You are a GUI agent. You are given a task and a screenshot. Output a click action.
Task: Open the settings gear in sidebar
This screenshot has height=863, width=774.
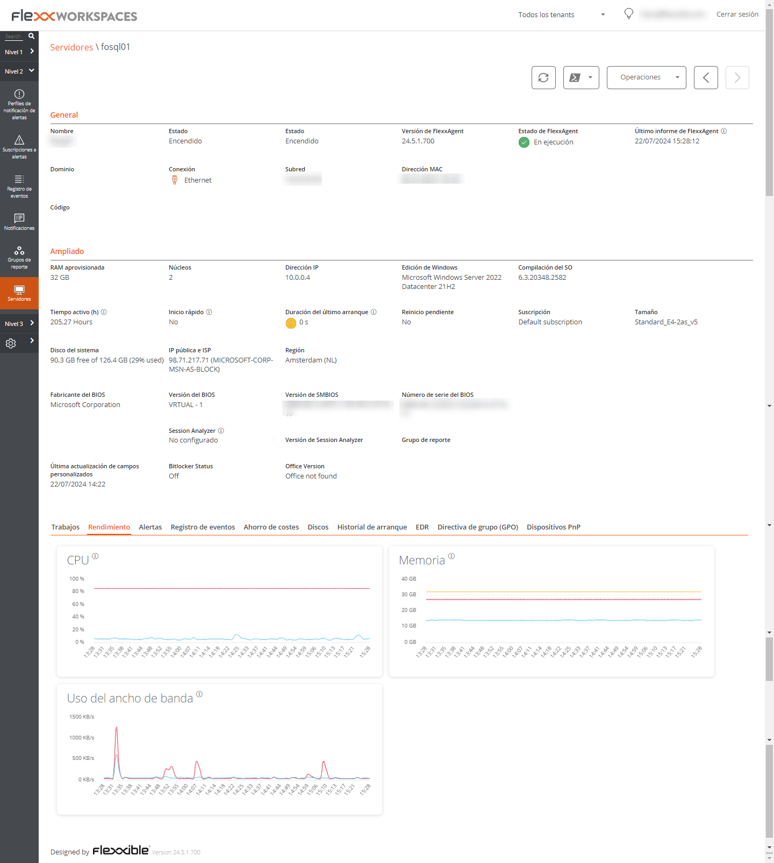[11, 343]
